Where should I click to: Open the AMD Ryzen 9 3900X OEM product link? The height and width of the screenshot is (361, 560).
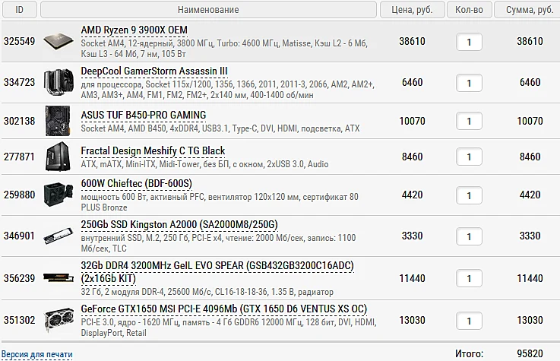point(134,30)
